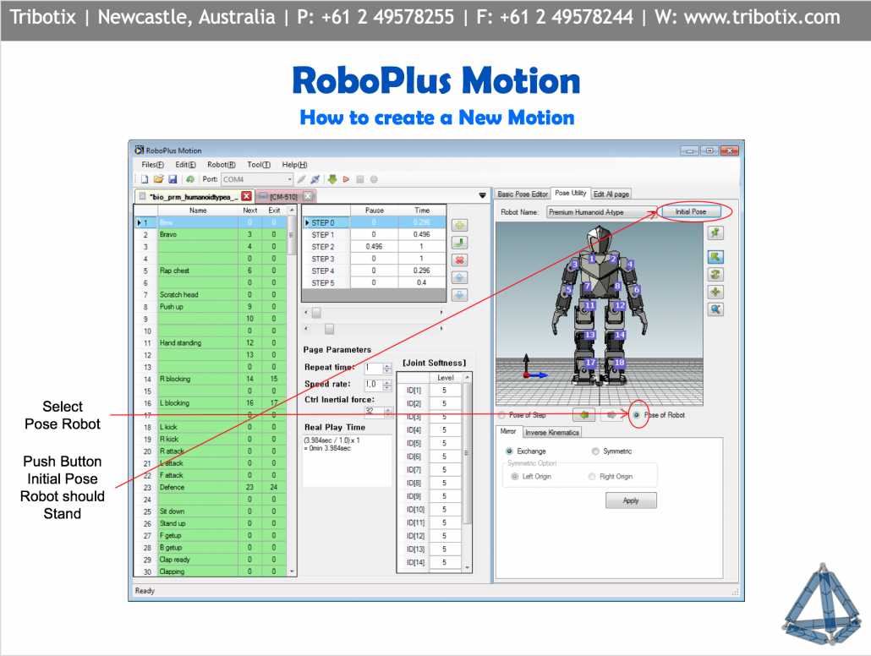The width and height of the screenshot is (871, 656).
Task: Click the Apply button in the Mirror panel
Action: tap(631, 500)
